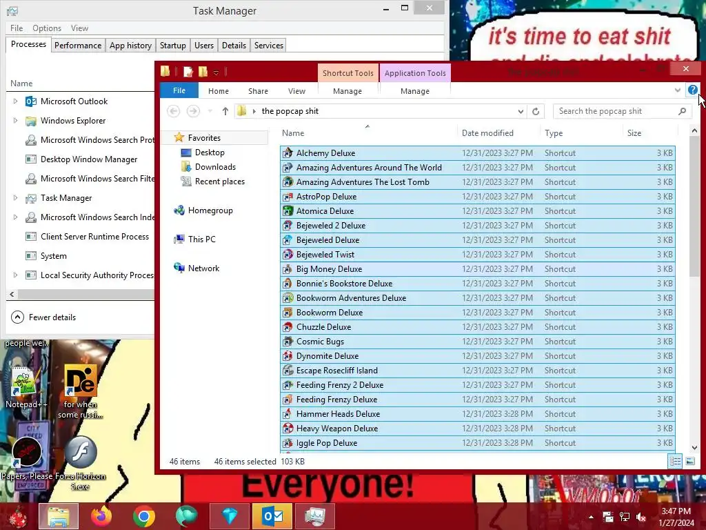Click the Alchemy Deluxe shortcut icon

[288, 153]
